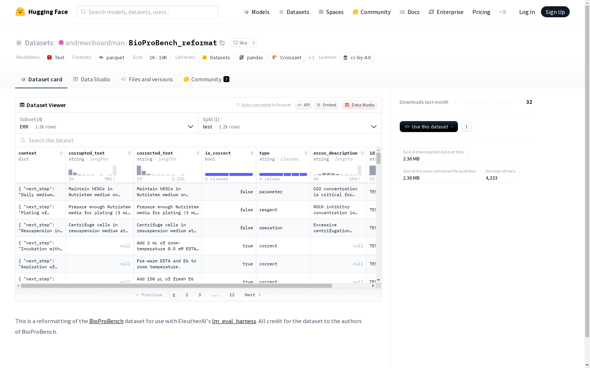The width and height of the screenshot is (590, 368).
Task: Open the Community tab with 3 items
Action: tap(206, 79)
